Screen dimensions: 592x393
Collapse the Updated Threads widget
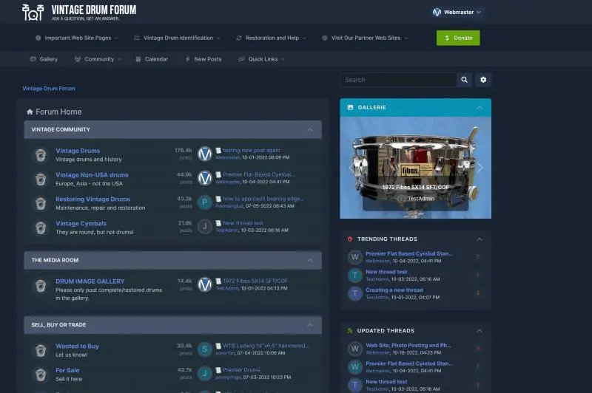point(480,331)
